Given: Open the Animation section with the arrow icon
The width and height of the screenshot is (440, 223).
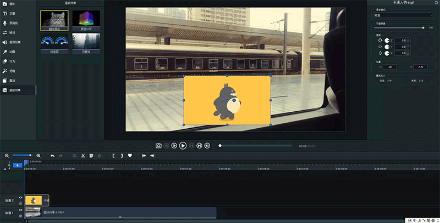Looking at the screenshot, I should coord(18,52).
